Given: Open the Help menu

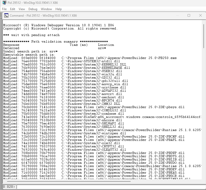Looking at the screenshot, I should (58, 9).
